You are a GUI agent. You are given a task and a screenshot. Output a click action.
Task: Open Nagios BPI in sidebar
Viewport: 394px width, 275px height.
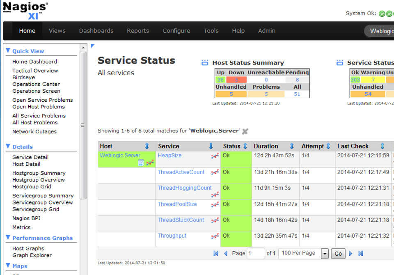click(x=26, y=218)
